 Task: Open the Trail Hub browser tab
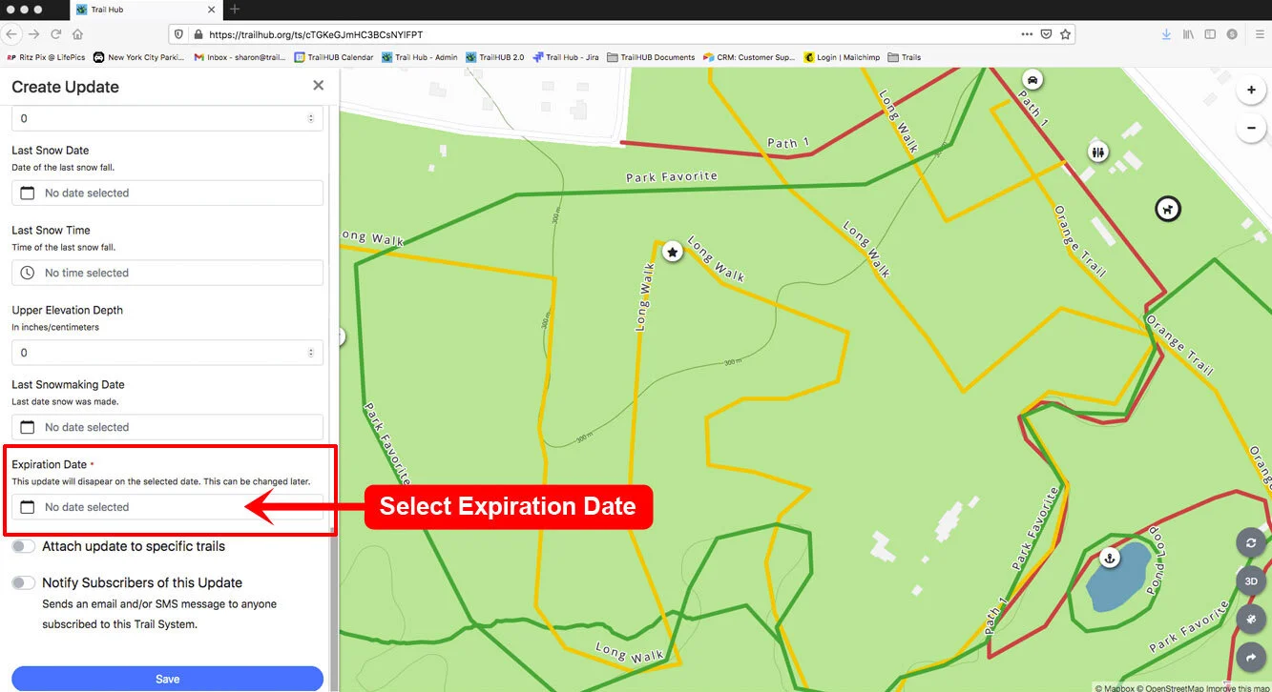[x=146, y=10]
